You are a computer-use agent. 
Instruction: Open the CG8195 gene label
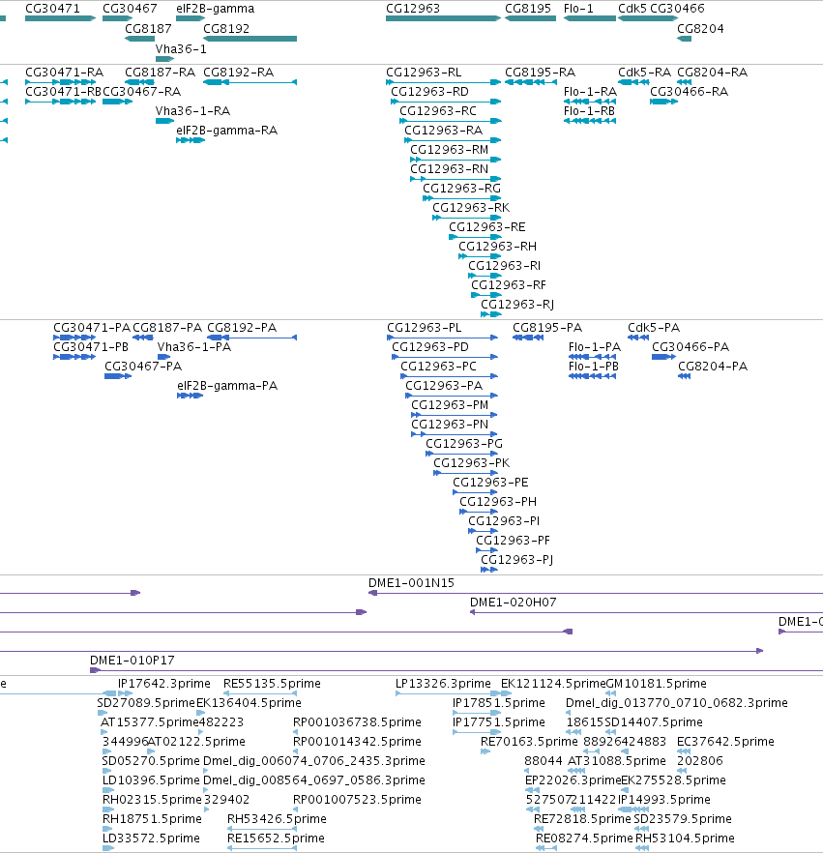pyautogui.click(x=528, y=9)
